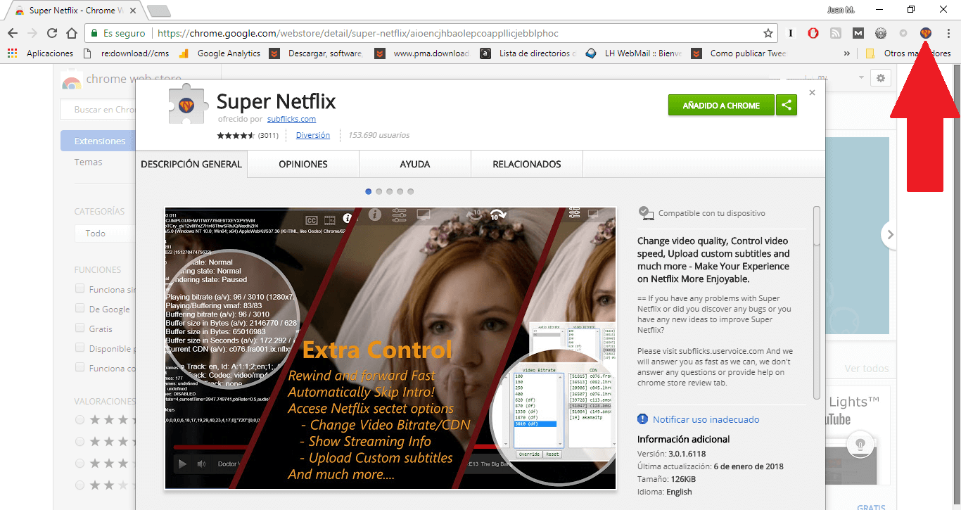Open the Chrome three-dot menu
Image resolution: width=961 pixels, height=510 pixels.
click(948, 33)
